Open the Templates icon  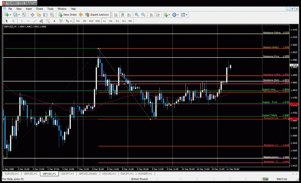(183, 15)
